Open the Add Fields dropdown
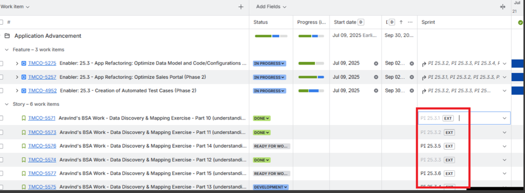The image size is (525, 193). [x=271, y=7]
